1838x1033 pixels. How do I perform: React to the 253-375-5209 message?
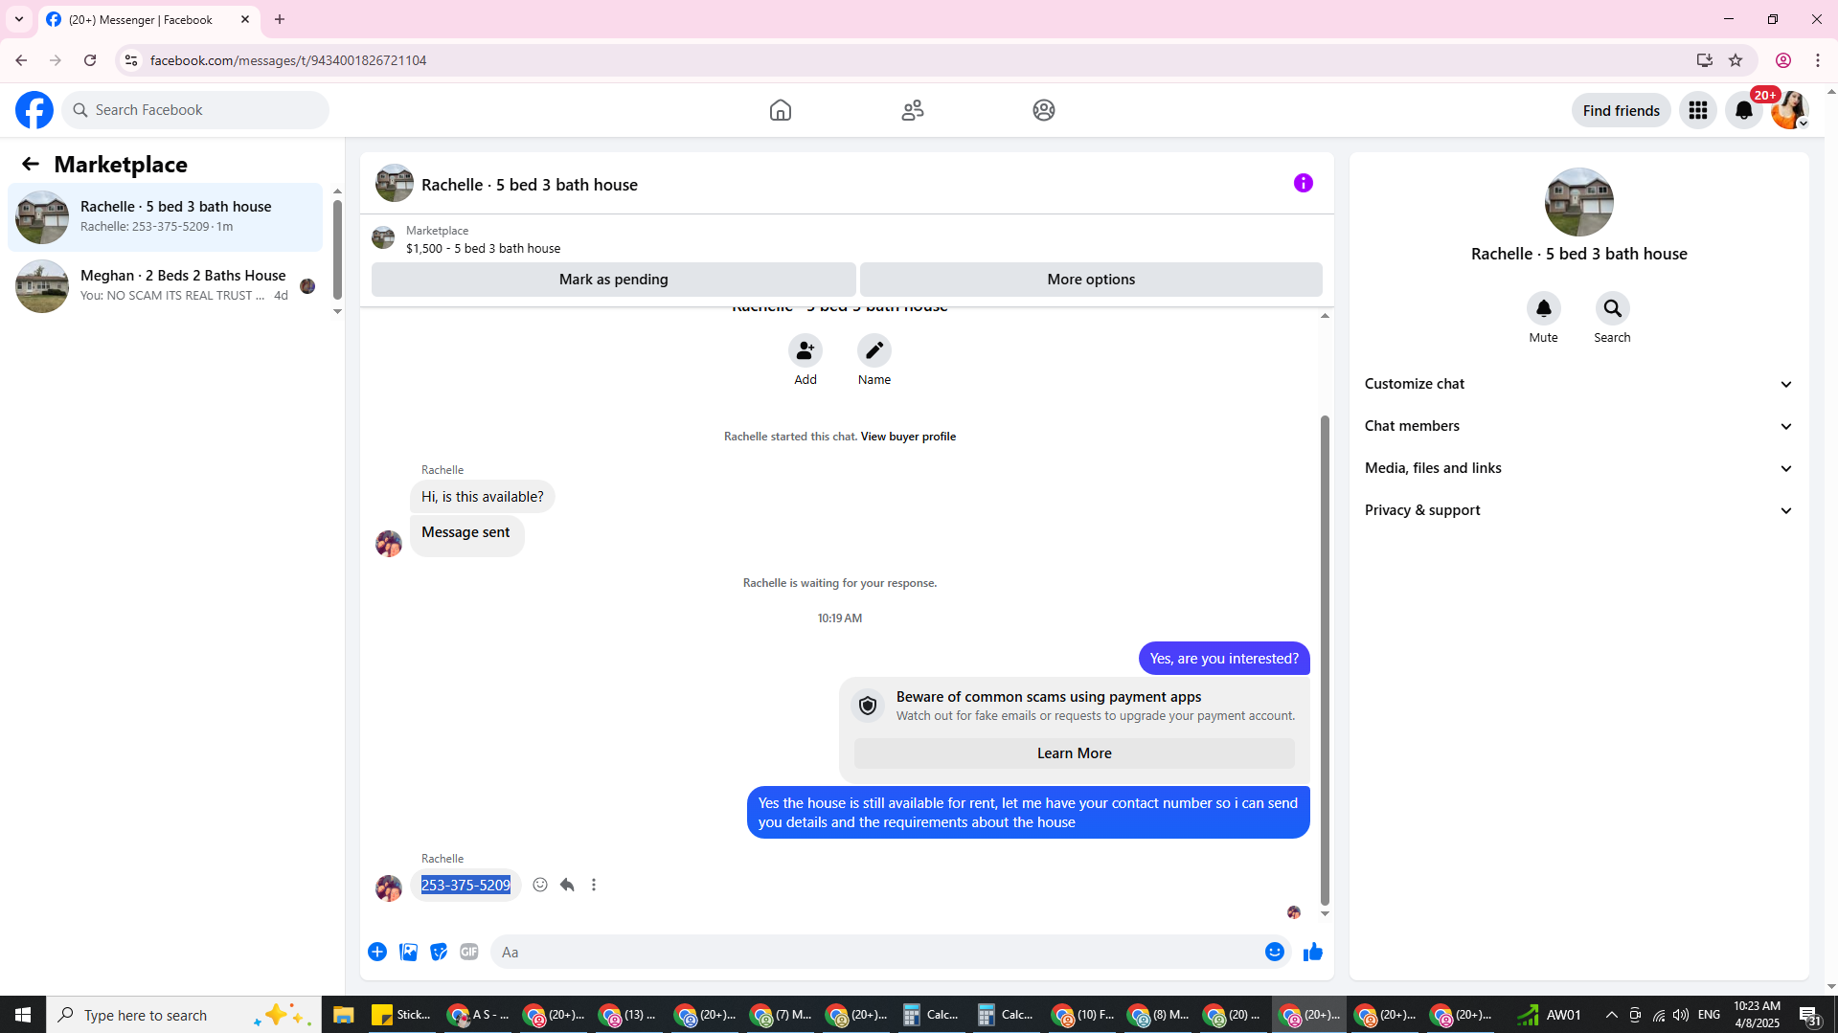pyautogui.click(x=540, y=885)
